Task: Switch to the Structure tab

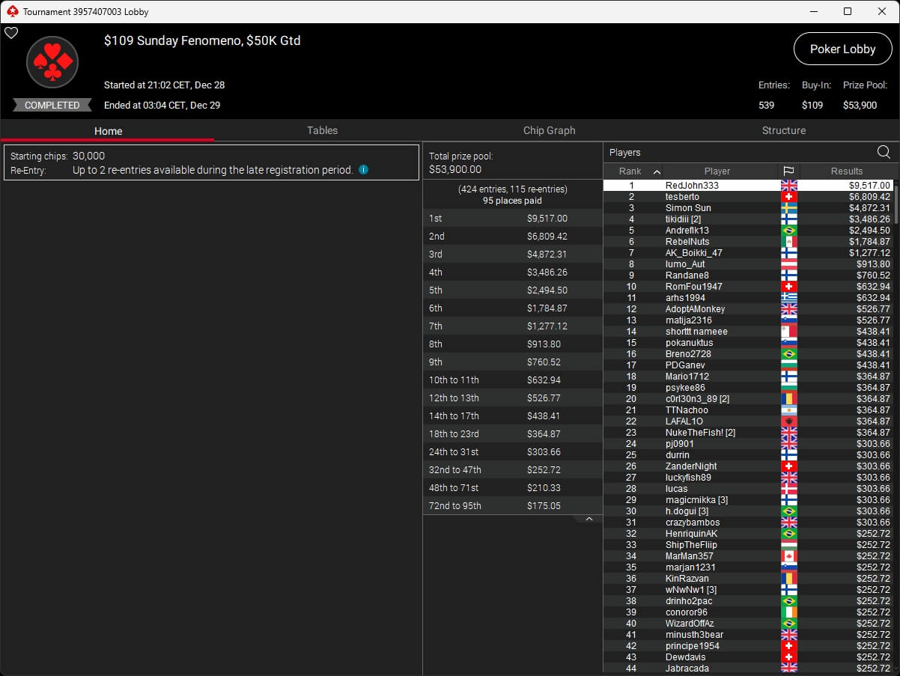Action: pos(783,130)
